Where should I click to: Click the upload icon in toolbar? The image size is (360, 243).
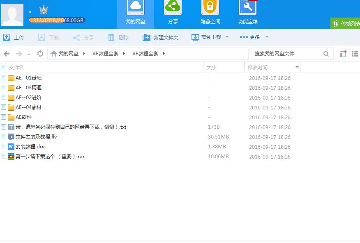[7, 38]
